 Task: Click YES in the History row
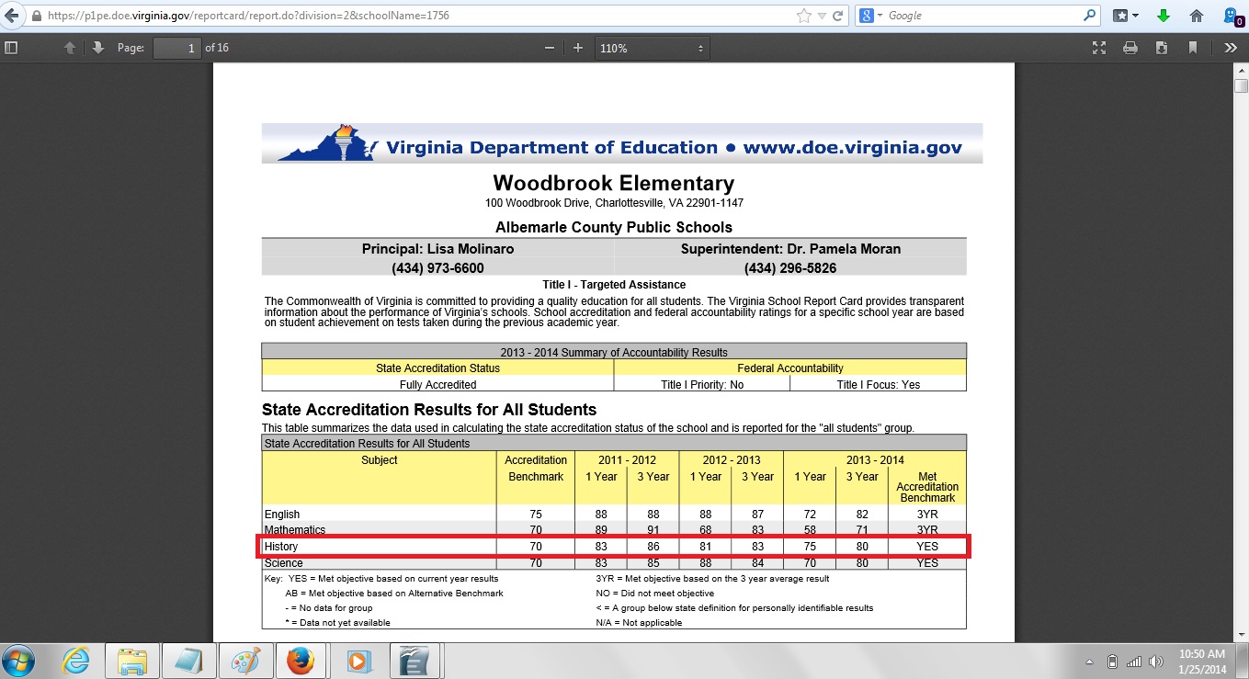point(927,547)
